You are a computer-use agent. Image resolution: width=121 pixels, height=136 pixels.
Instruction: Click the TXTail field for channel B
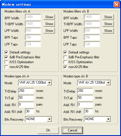(x=85, y=98)
